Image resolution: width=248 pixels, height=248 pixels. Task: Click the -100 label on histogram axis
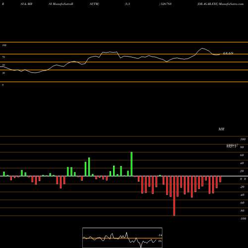click(243, 219)
